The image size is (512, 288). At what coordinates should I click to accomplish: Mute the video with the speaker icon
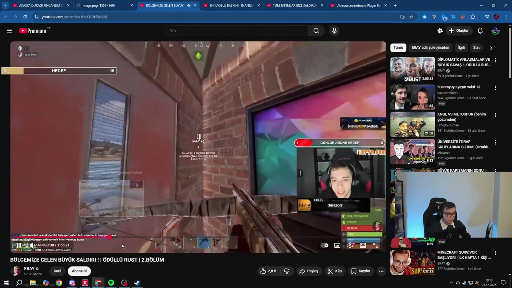click(32, 245)
